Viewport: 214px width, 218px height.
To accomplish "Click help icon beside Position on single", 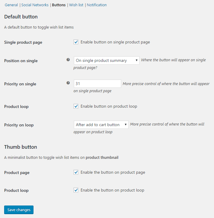I will [x=68, y=60].
